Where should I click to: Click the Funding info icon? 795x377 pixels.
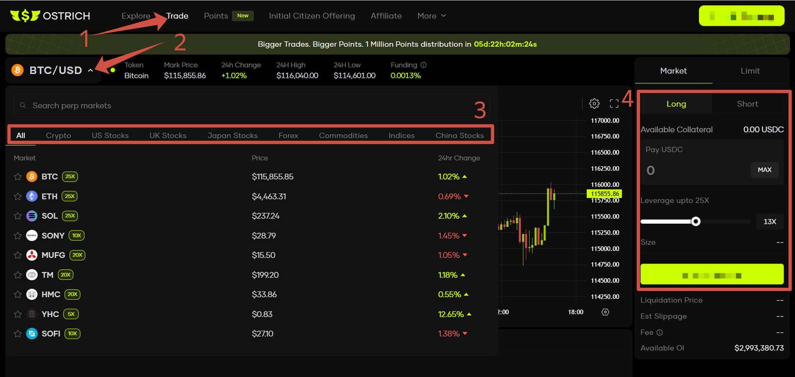tap(423, 65)
